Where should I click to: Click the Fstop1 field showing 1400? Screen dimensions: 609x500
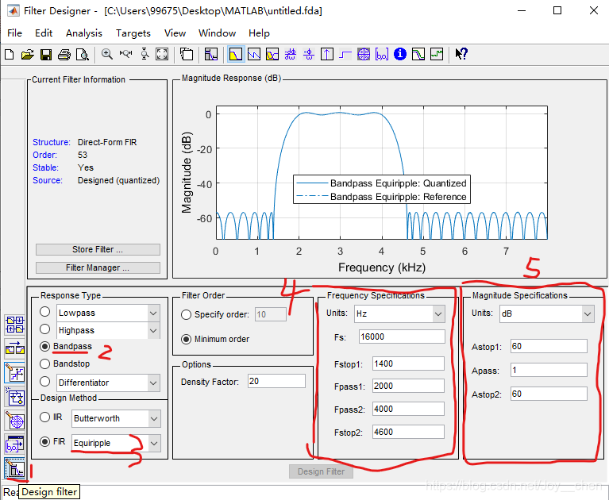pos(408,363)
